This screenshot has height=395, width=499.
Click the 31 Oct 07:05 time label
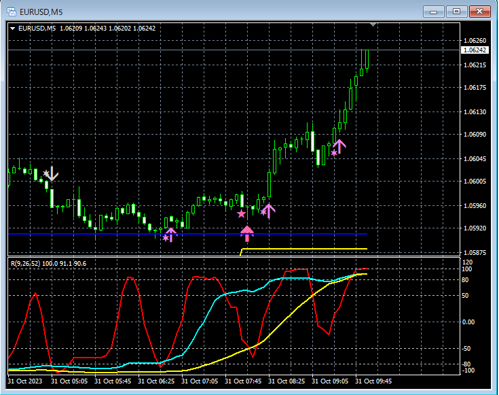pos(200,381)
